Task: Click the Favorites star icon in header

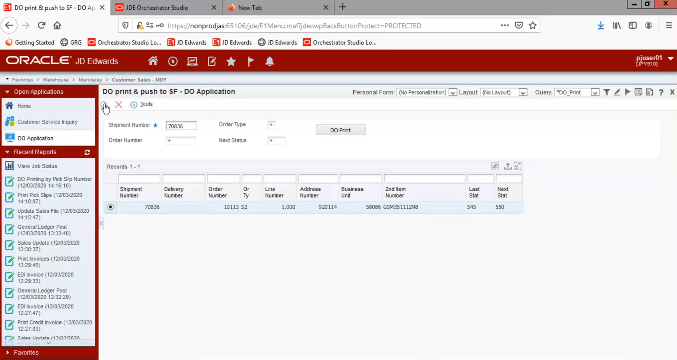Action: pyautogui.click(x=231, y=61)
